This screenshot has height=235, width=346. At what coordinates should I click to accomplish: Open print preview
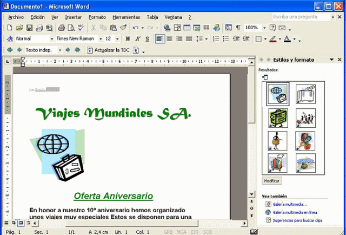tap(71, 28)
